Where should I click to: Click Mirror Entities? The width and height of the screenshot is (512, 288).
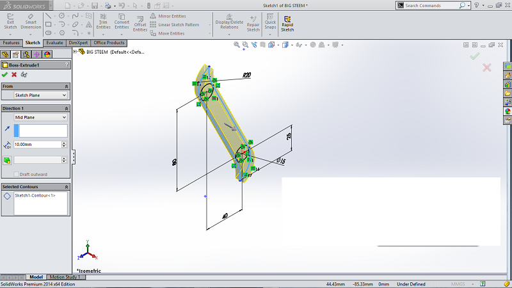[x=168, y=16]
